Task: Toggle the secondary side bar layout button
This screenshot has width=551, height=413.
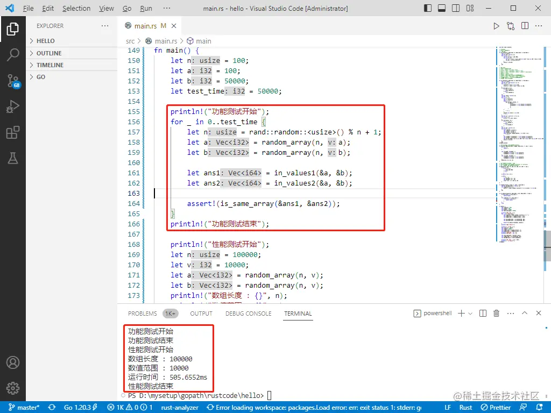Action: pos(456,8)
